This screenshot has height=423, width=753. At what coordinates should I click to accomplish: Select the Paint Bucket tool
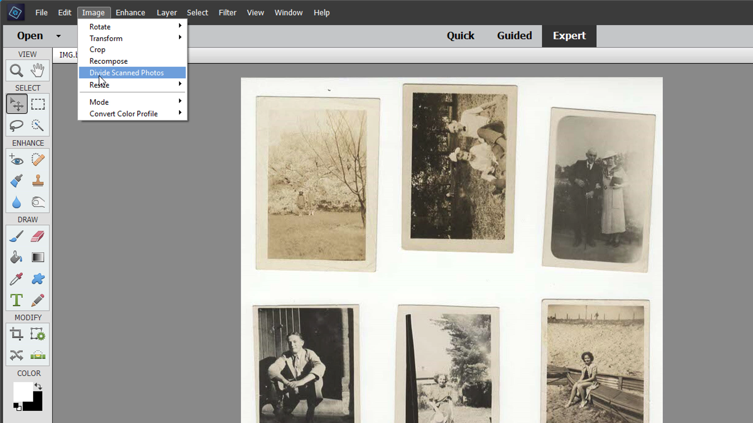click(17, 258)
